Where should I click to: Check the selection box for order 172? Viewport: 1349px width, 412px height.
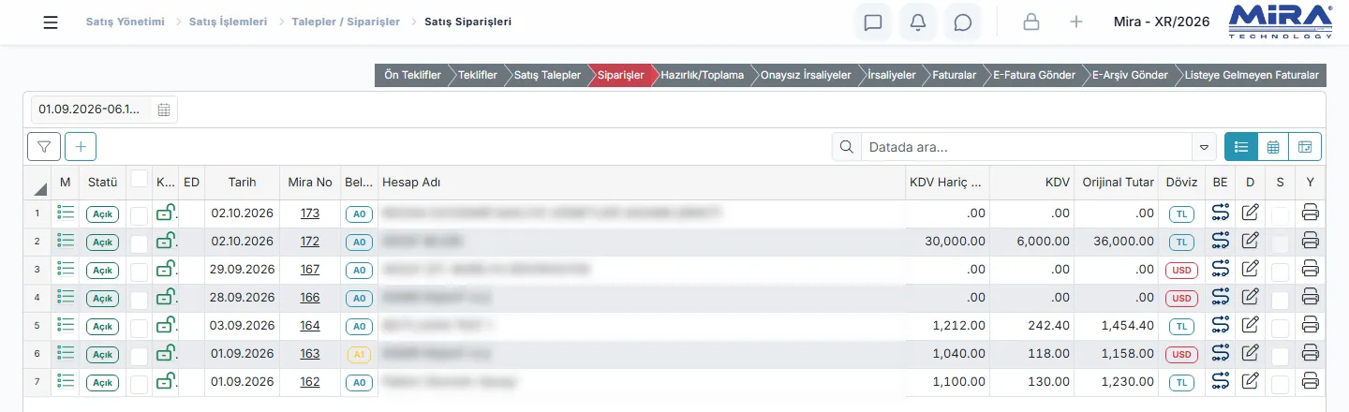point(139,244)
